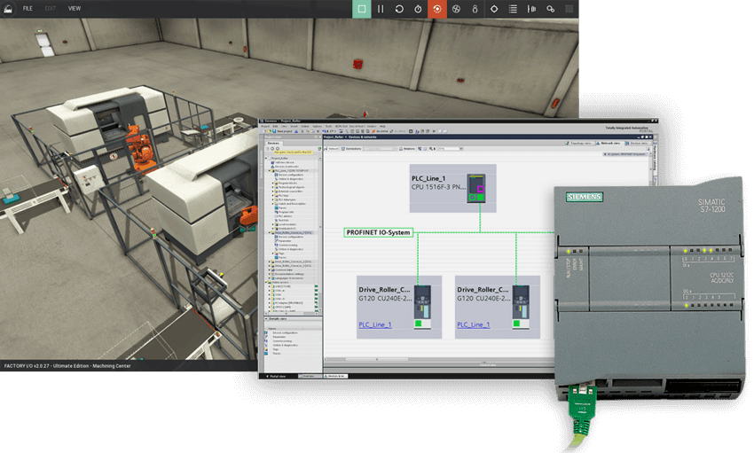754x453 pixels.
Task: Click the Relations button in network toolbar
Action: [x=408, y=149]
